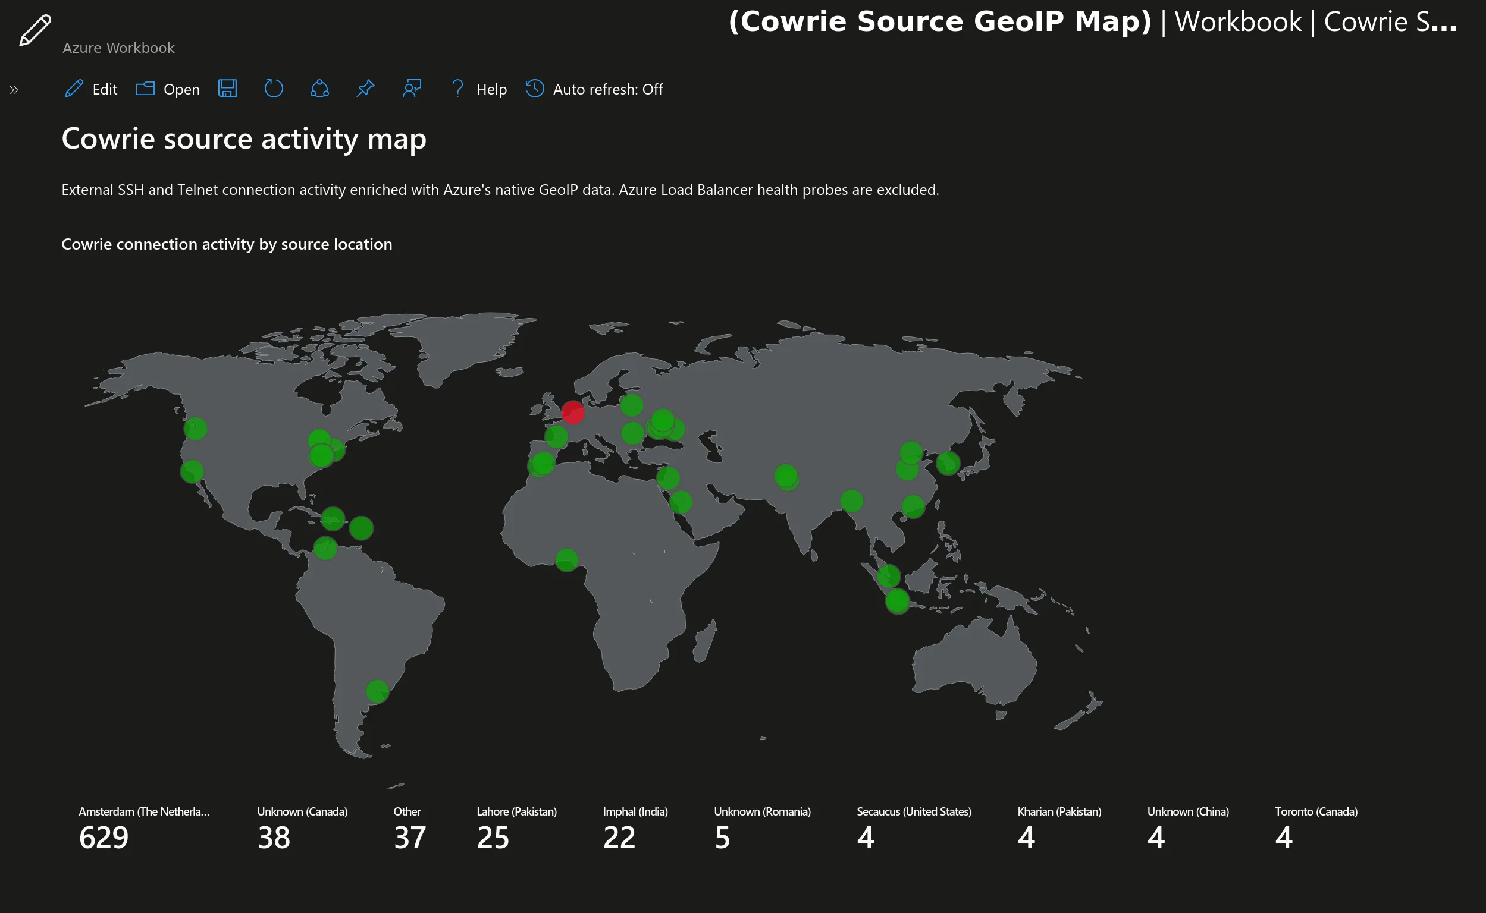Pin the workbook using the pin icon
Image resolution: width=1486 pixels, height=913 pixels.
pos(366,89)
